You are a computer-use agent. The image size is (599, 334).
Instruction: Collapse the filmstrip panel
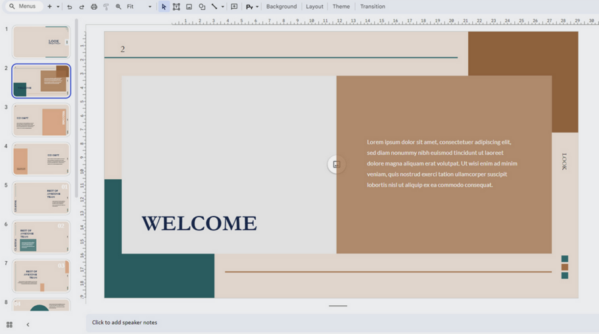click(28, 324)
